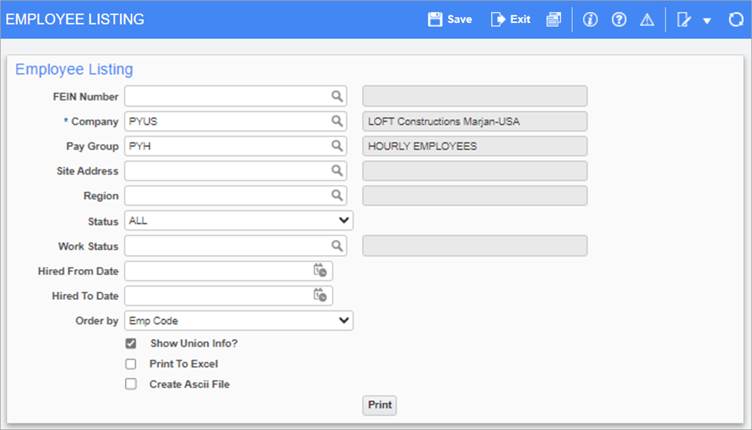Open the Company search magnifier icon
Image resolution: width=752 pixels, height=430 pixels.
pyautogui.click(x=337, y=121)
